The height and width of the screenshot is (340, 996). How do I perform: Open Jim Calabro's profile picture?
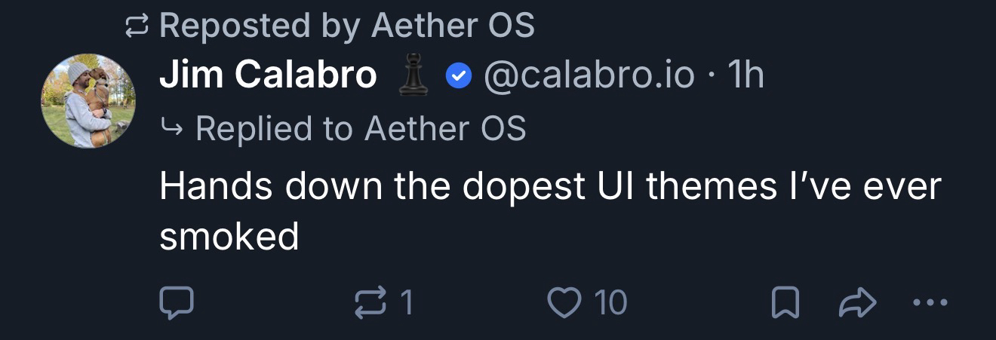tap(88, 100)
